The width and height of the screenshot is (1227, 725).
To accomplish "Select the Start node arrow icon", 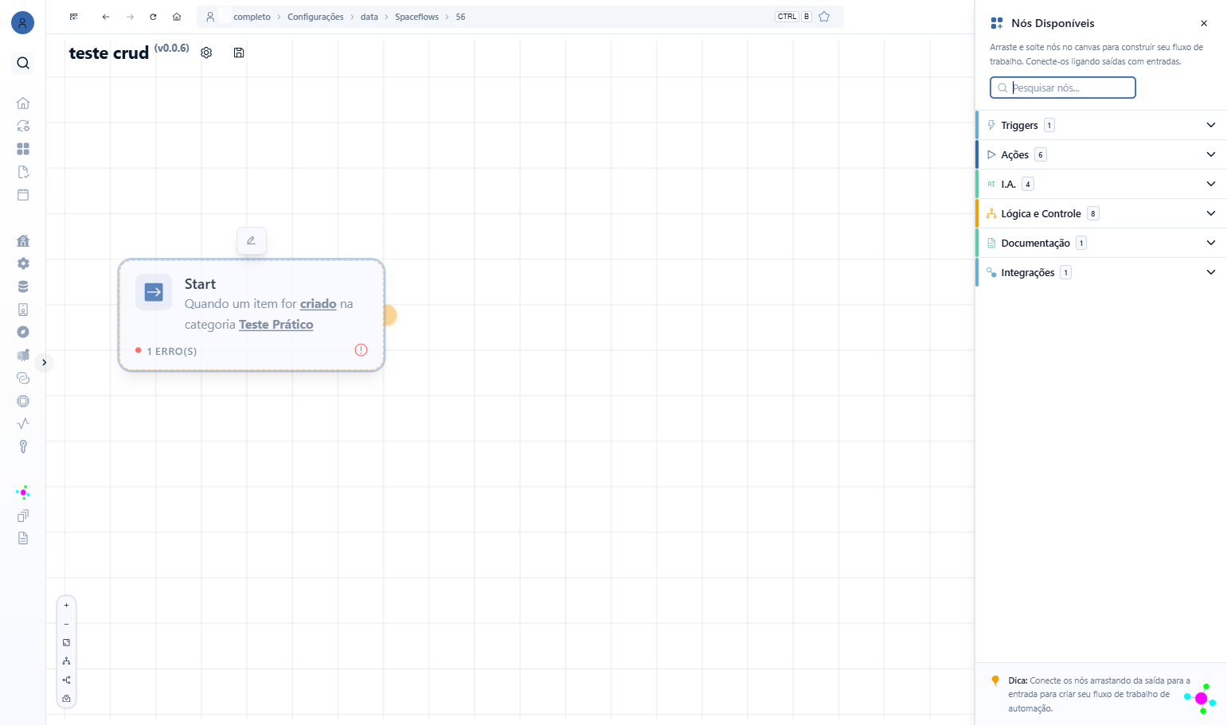I will 154,292.
